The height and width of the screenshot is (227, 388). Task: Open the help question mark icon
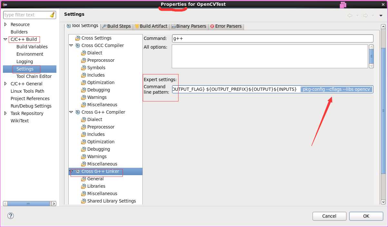(x=11, y=216)
